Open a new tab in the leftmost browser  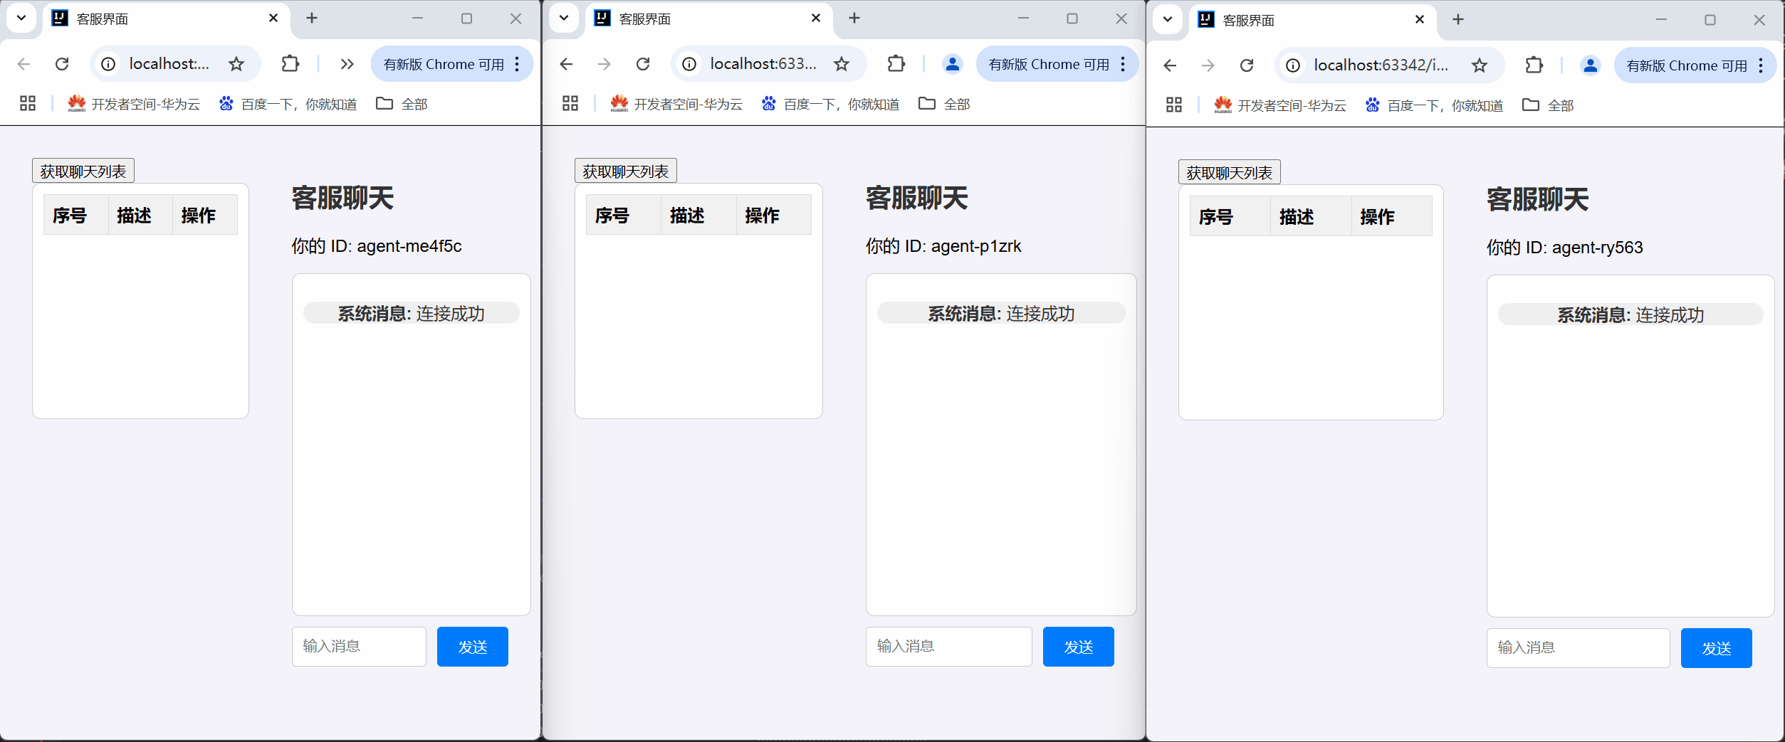(312, 18)
